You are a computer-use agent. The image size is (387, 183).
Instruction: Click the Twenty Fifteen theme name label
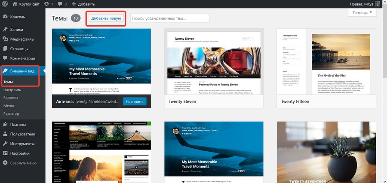[x=295, y=101]
